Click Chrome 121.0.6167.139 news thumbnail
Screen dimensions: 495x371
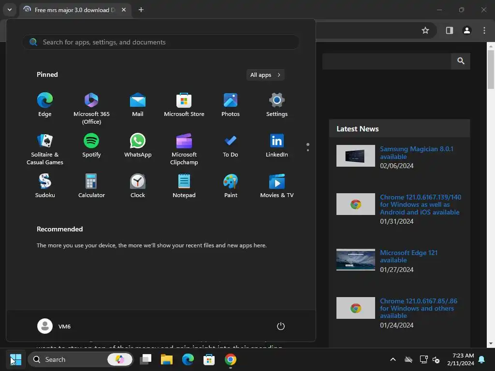pyautogui.click(x=355, y=204)
